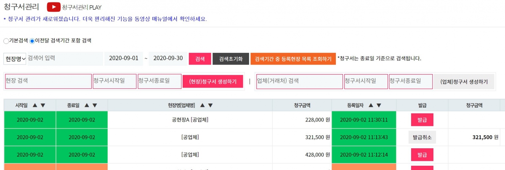Image resolution: width=505 pixels, height=170 pixels.
Task: Sort 시작일 column ascending arrow
Action: click(35, 106)
